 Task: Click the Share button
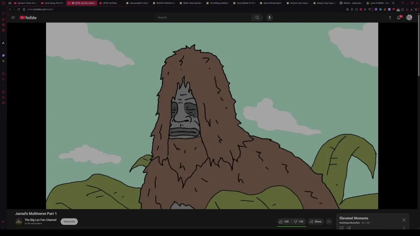click(316, 222)
